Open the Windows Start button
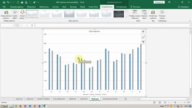 tap(4, 106)
